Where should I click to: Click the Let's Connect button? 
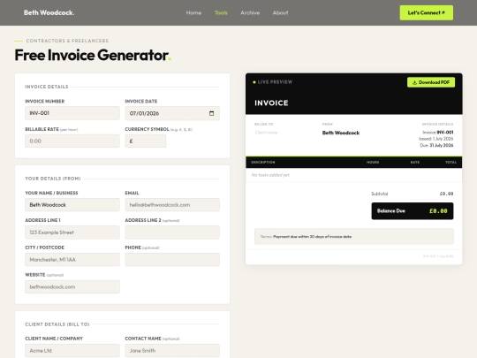point(426,12)
